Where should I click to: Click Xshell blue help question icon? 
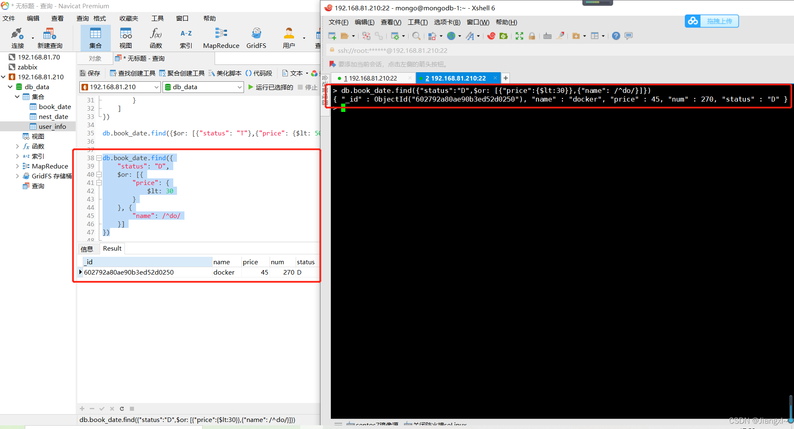(x=616, y=36)
